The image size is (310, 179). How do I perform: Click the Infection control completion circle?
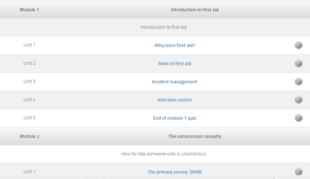point(298,100)
